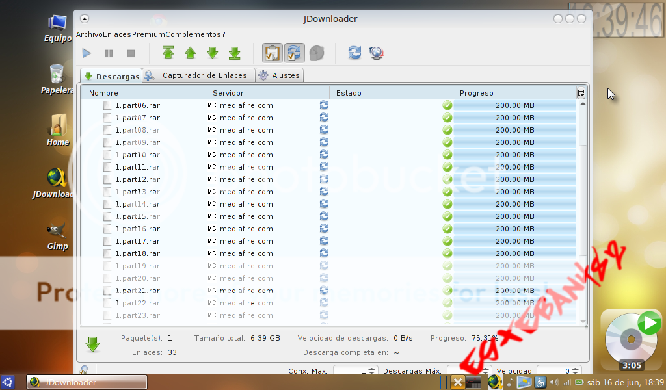The image size is (666, 390).
Task: Switch to Descargas tab
Action: 112,76
